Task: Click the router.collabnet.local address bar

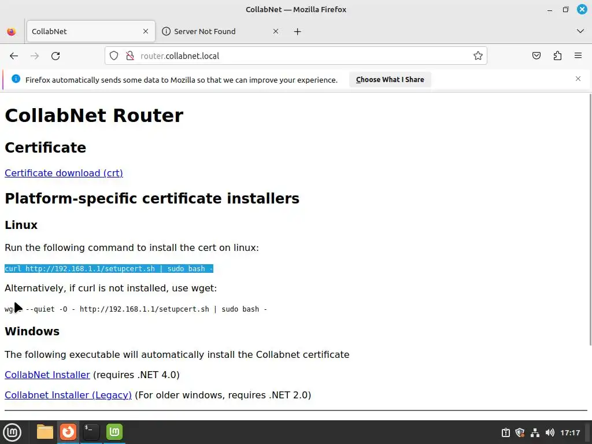Action: 295,56
